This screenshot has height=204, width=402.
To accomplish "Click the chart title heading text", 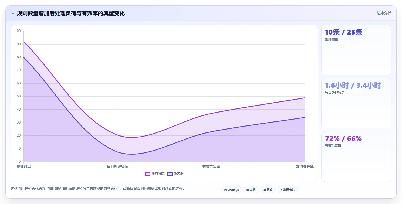I will tap(71, 13).
